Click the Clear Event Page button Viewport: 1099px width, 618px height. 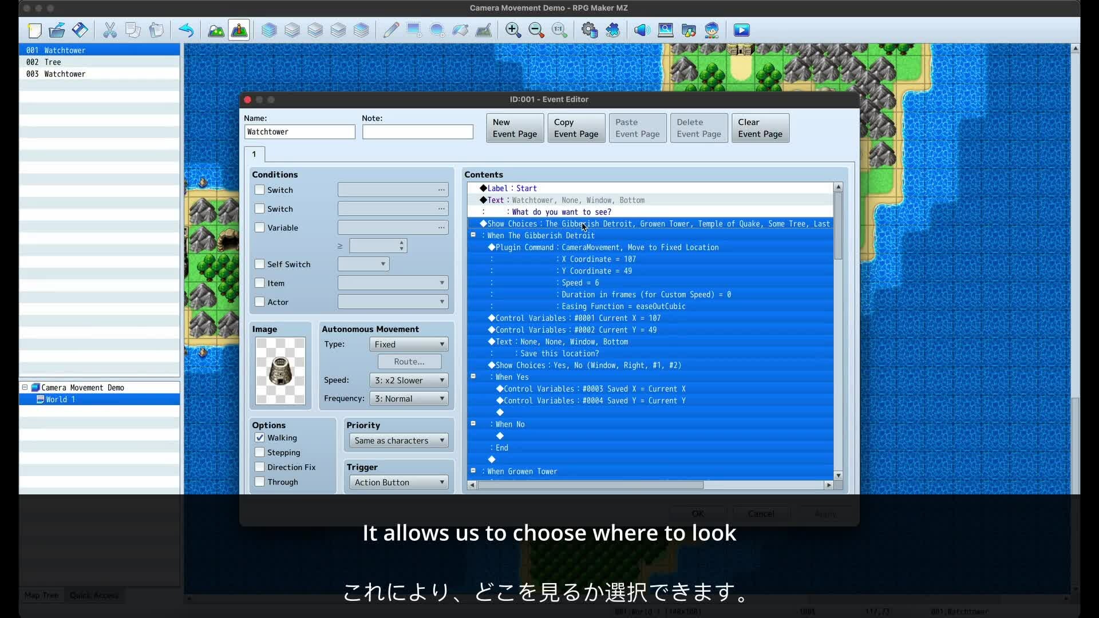pyautogui.click(x=760, y=128)
